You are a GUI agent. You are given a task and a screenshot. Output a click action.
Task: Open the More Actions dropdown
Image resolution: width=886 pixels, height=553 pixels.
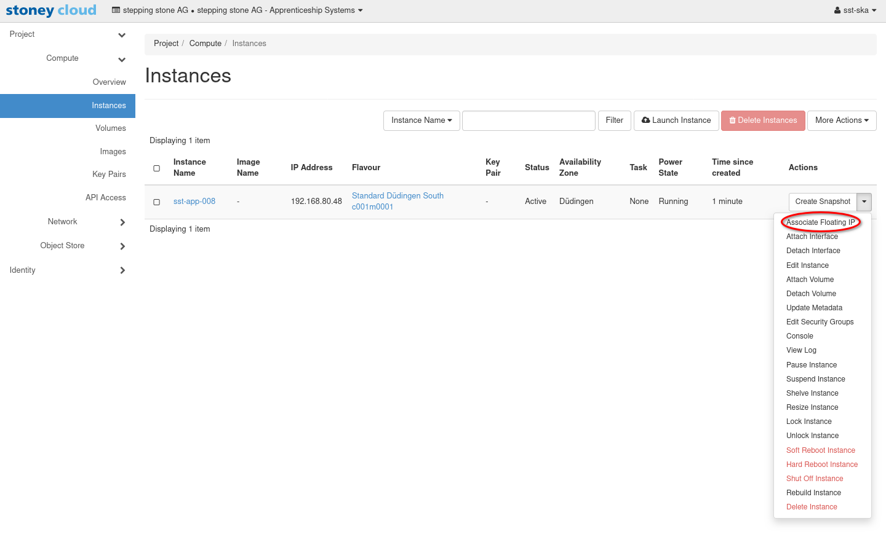click(841, 120)
